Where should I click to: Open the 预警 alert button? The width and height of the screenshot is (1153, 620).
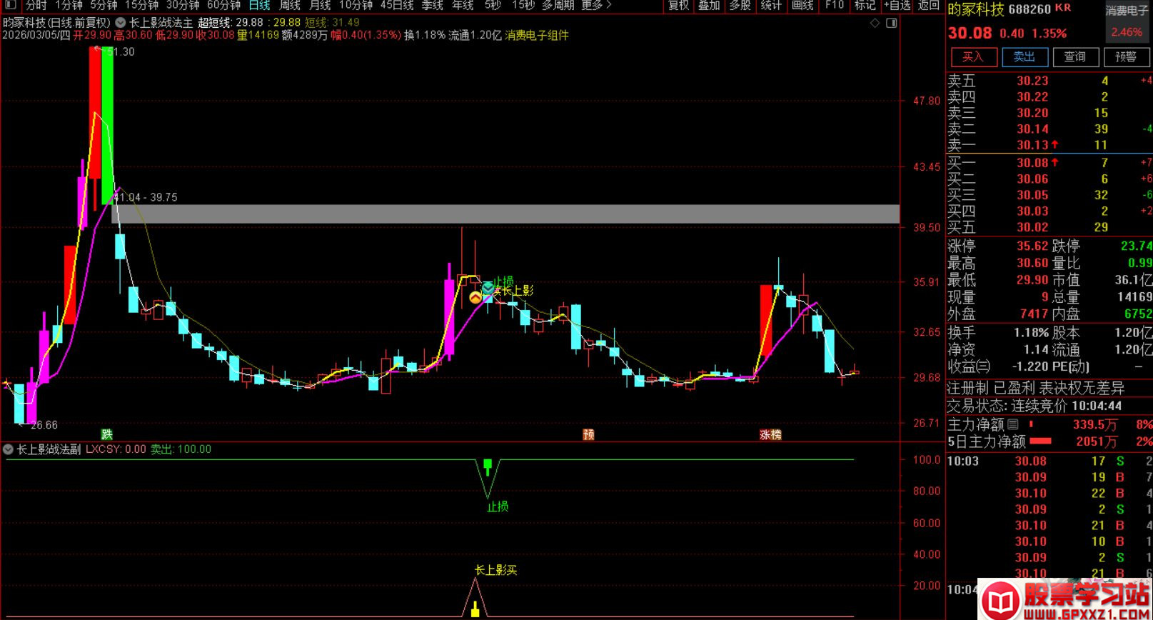point(1125,57)
